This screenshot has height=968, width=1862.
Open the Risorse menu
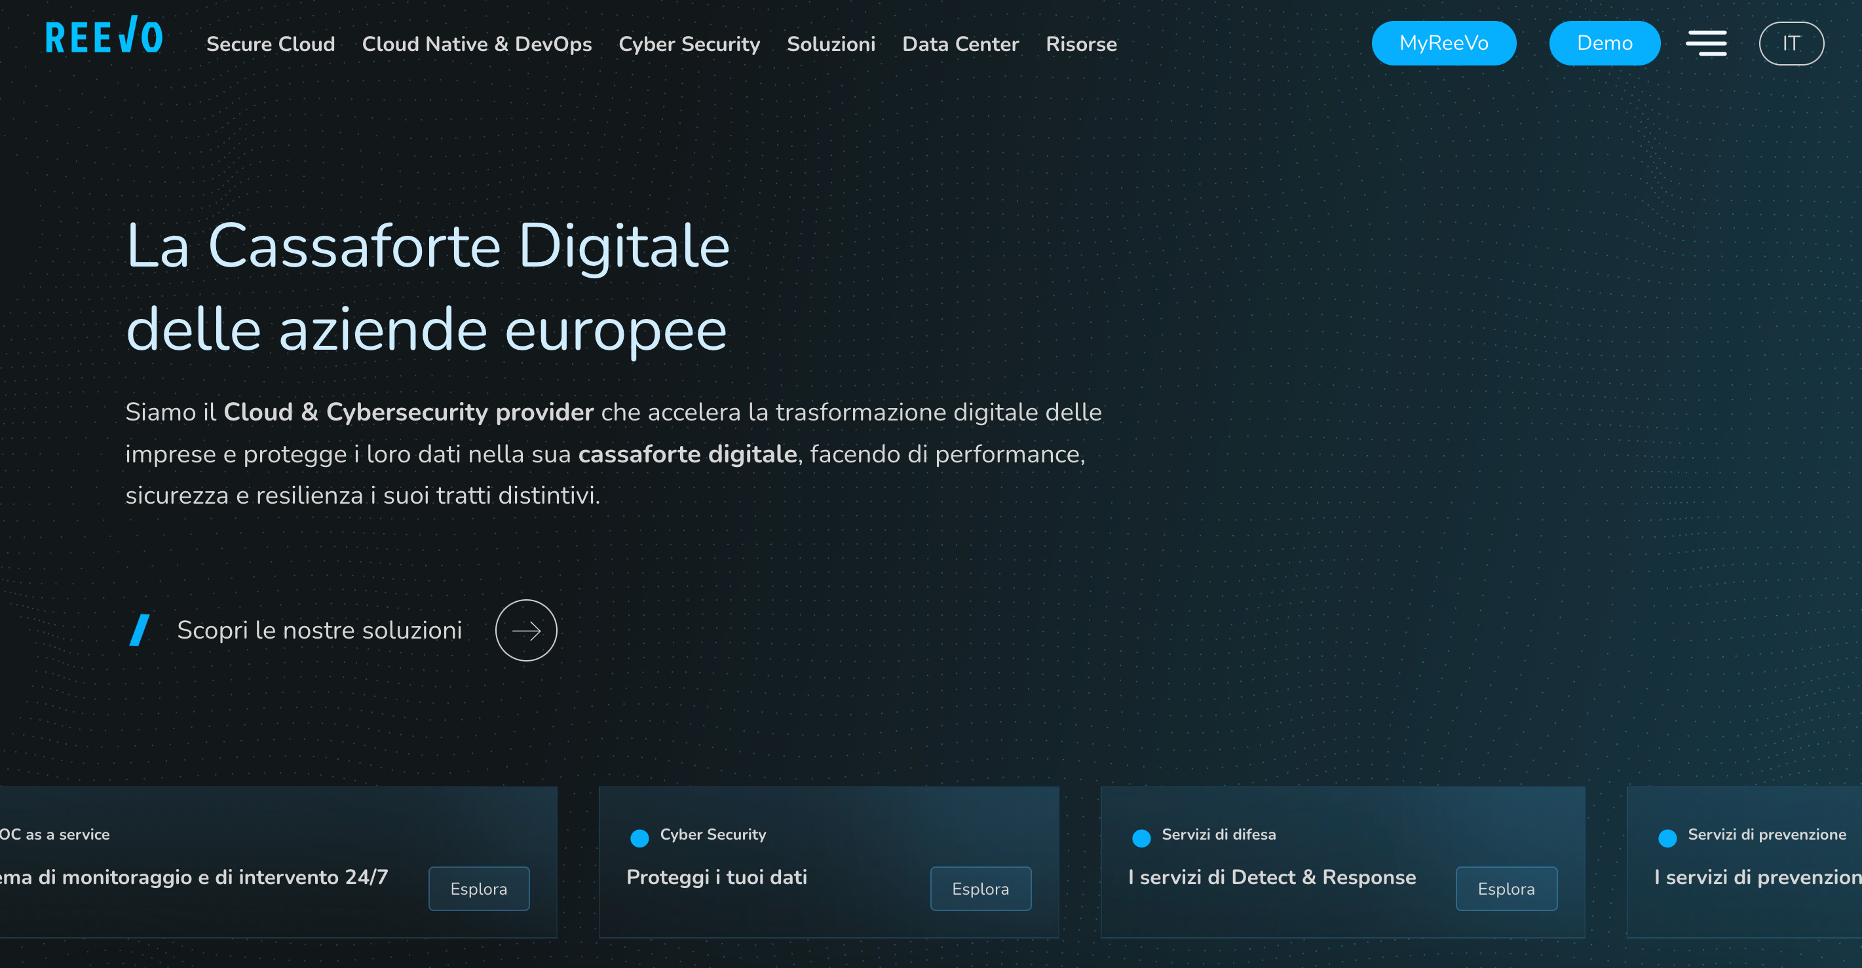(1080, 44)
